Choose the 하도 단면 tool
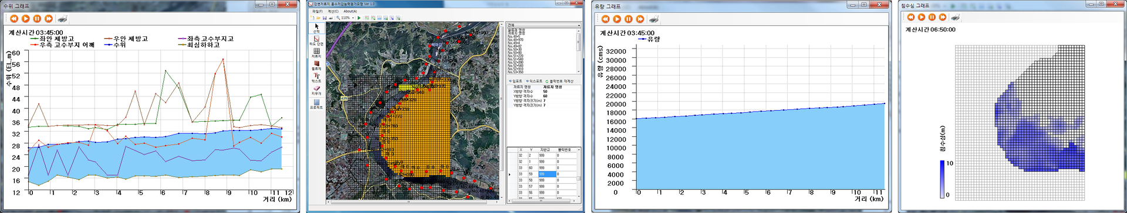Image resolution: width=1127 pixels, height=213 pixels. click(316, 40)
